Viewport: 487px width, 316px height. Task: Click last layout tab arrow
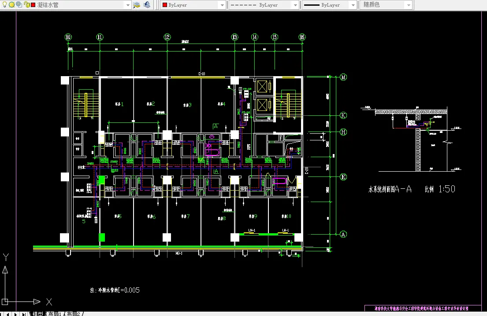pos(24,314)
